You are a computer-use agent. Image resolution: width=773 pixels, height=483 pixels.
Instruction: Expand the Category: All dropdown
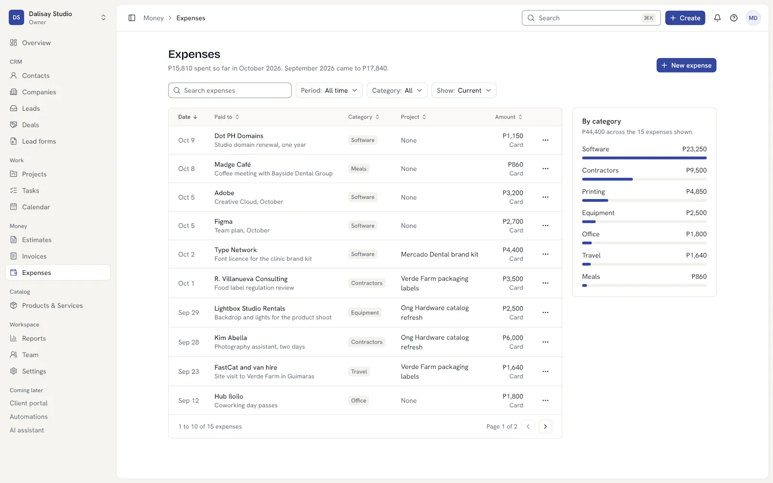click(x=397, y=90)
